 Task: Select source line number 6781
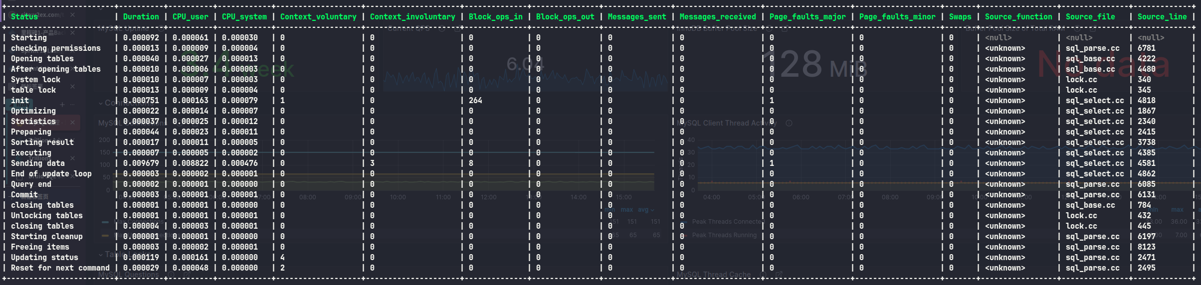coord(1146,48)
